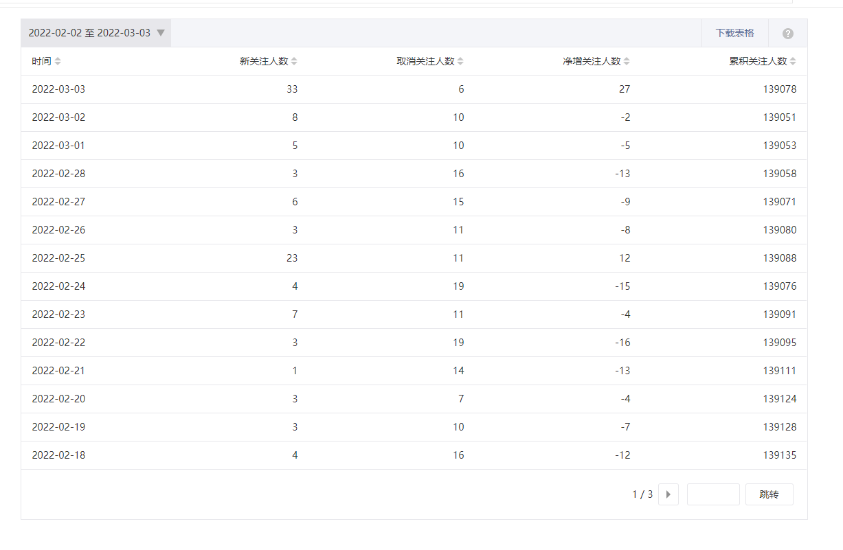Select new followers value 33
This screenshot has width=843, height=550.
tap(292, 89)
